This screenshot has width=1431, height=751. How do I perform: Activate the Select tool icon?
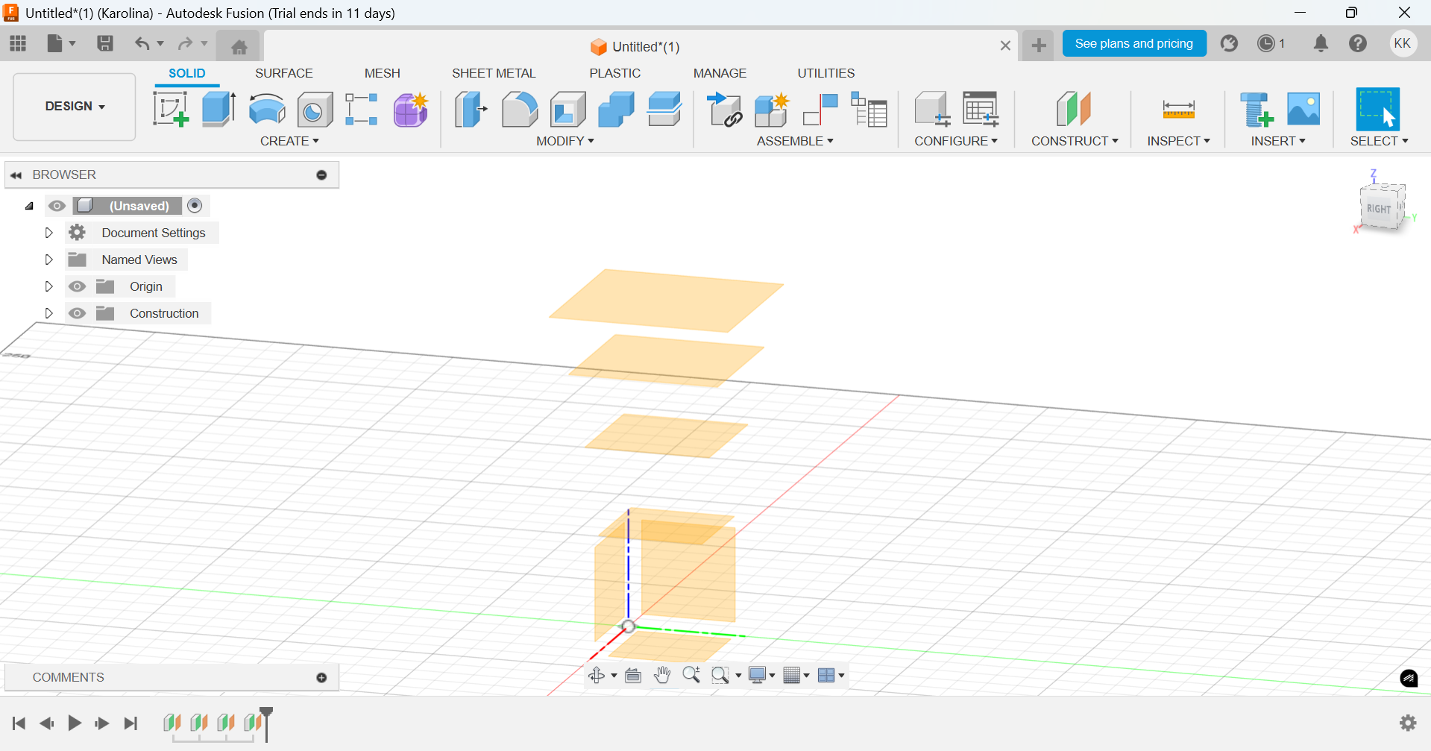pos(1378,110)
